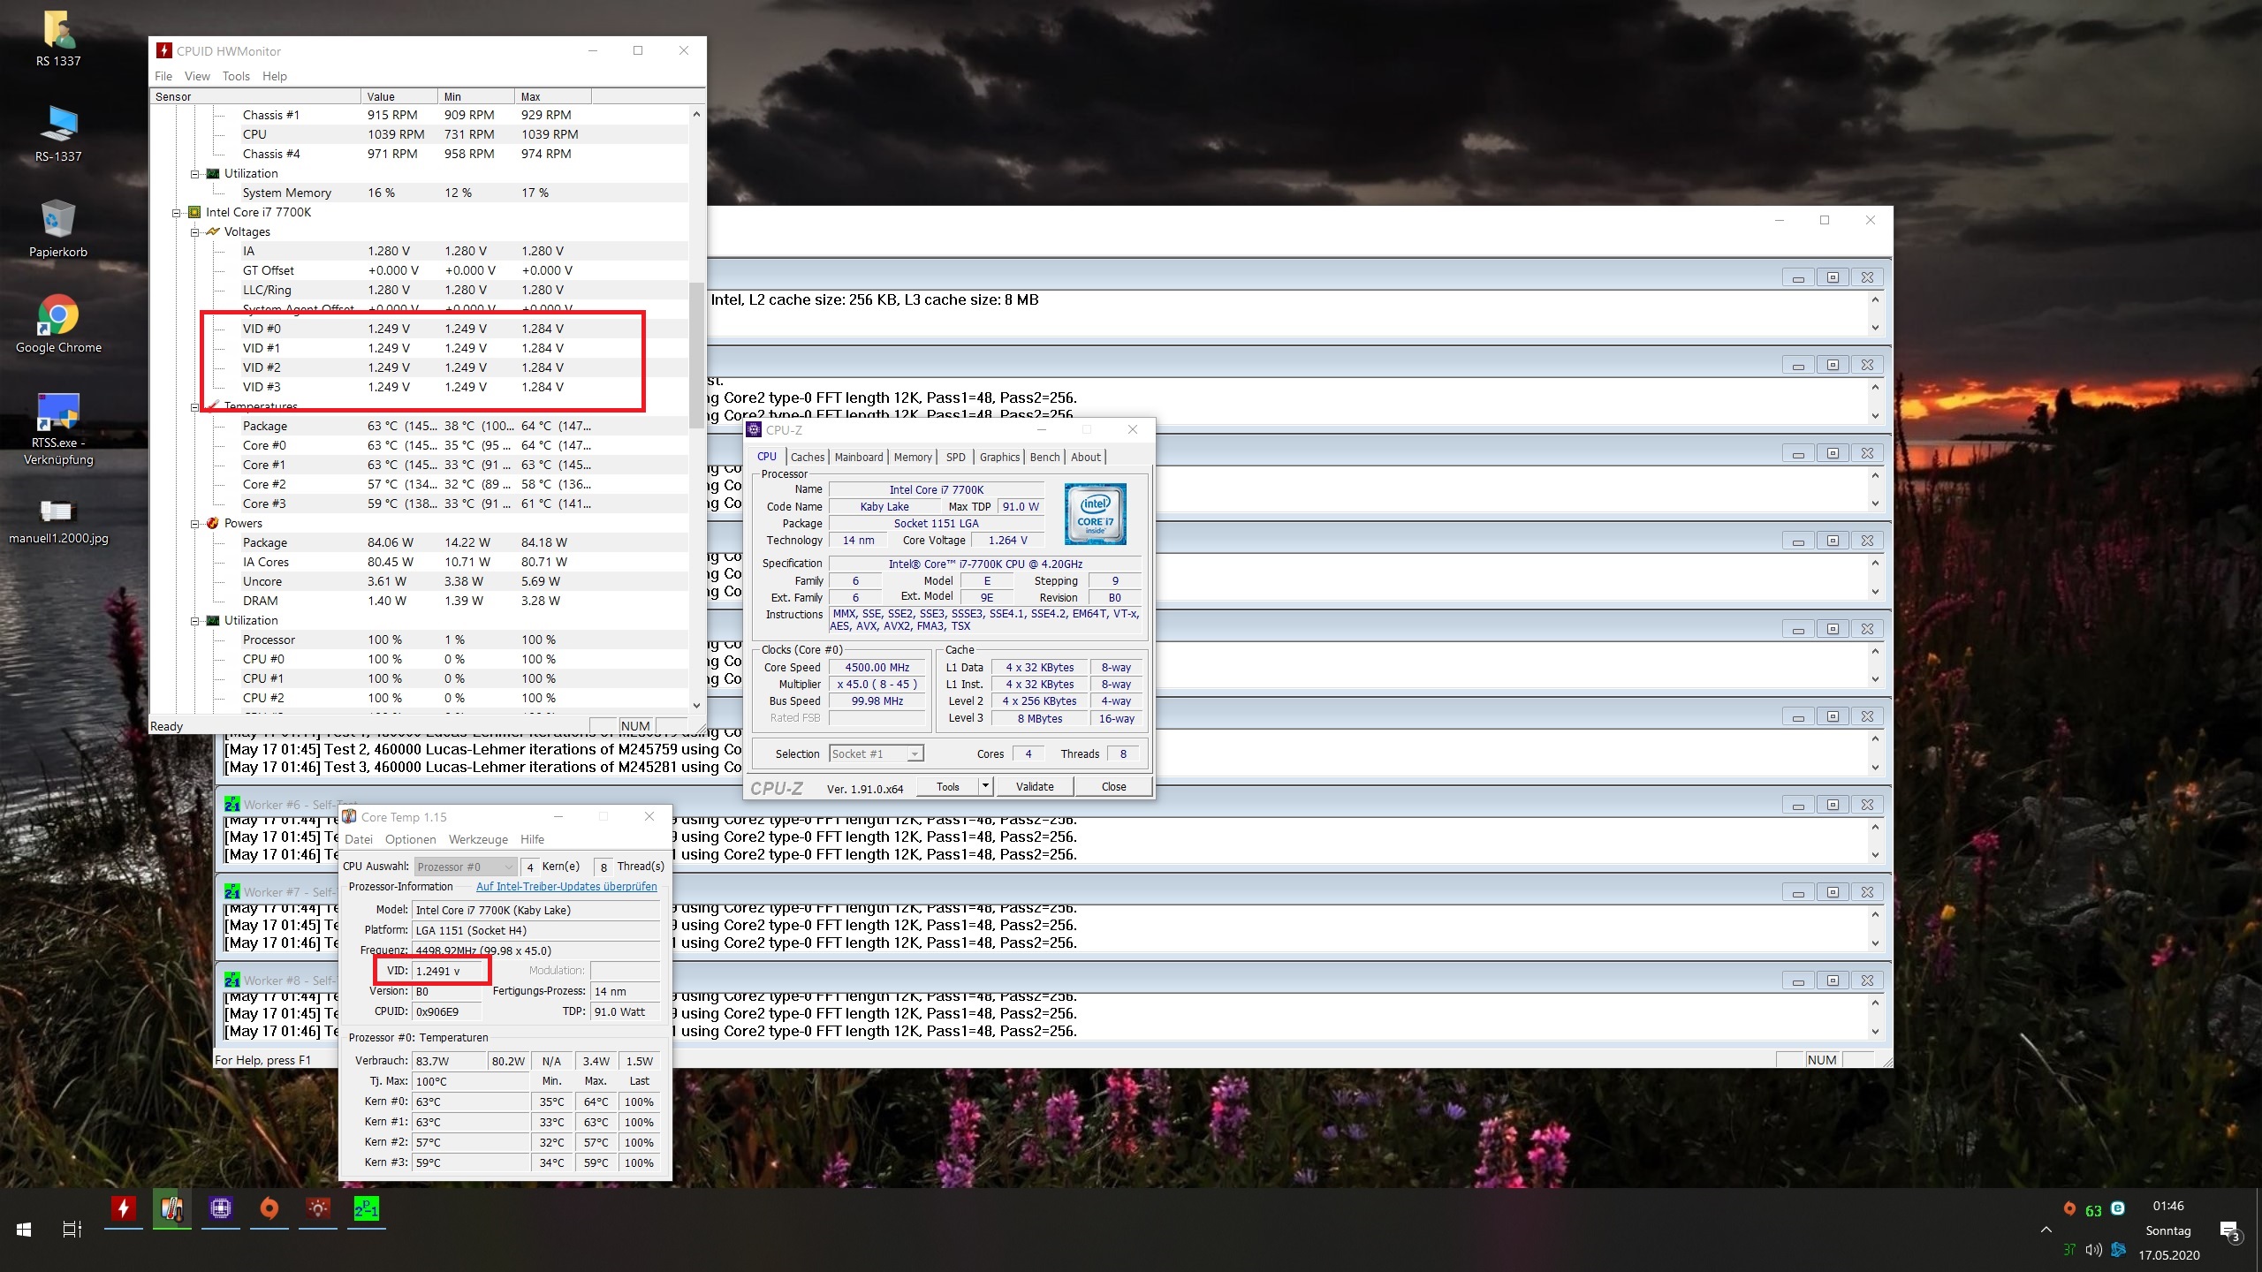Open HWMonitor from the taskbar
Image resolution: width=2262 pixels, height=1272 pixels.
124,1208
